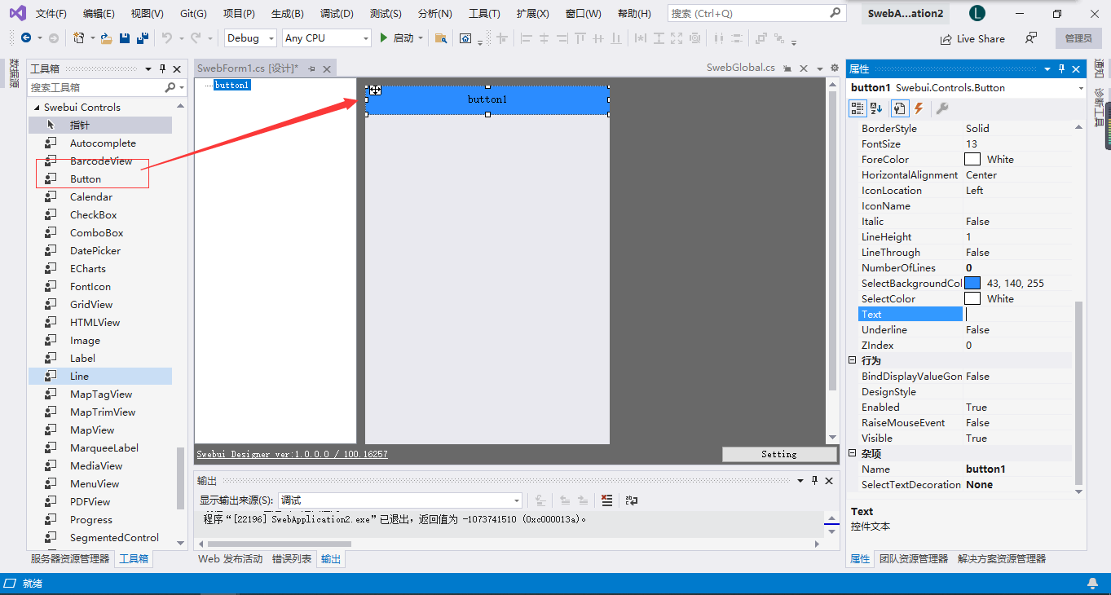Click the Clear All output icon
The width and height of the screenshot is (1111, 595).
tap(606, 500)
